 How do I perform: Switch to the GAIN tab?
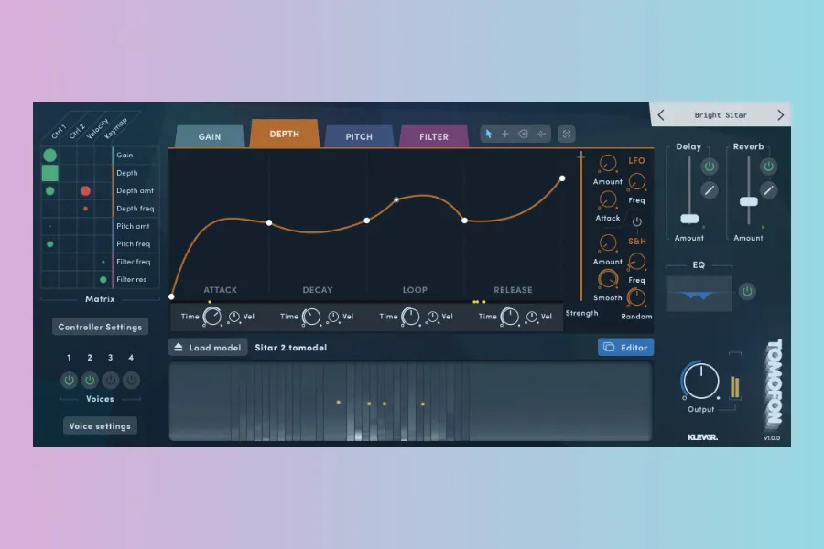click(210, 137)
